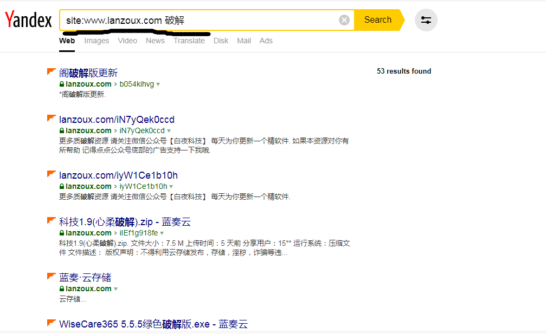This screenshot has height=334, width=546.
Task: Click favicon beside WiseCare365 result
Action: [51, 323]
